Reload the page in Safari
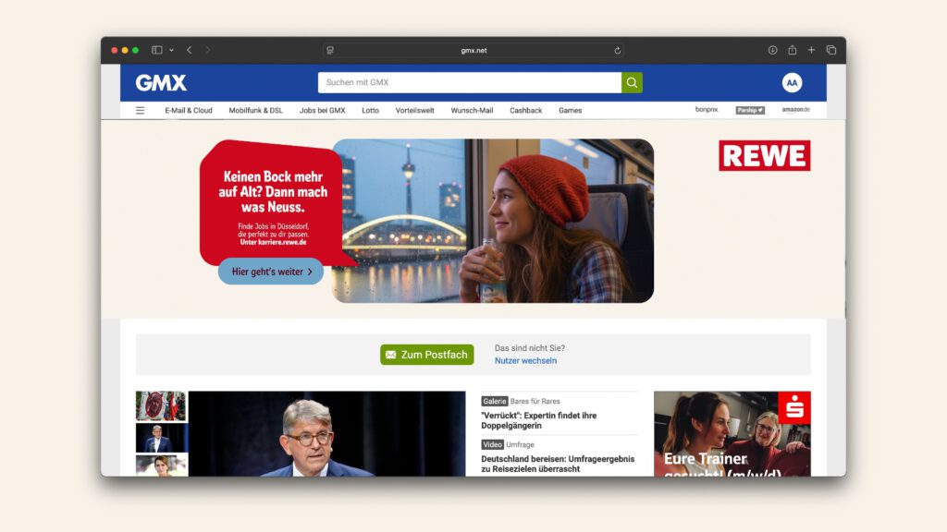Viewport: 947px width, 532px height. click(x=618, y=50)
